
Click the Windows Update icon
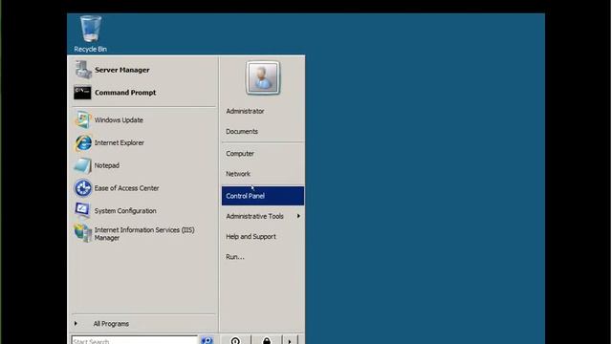83,119
